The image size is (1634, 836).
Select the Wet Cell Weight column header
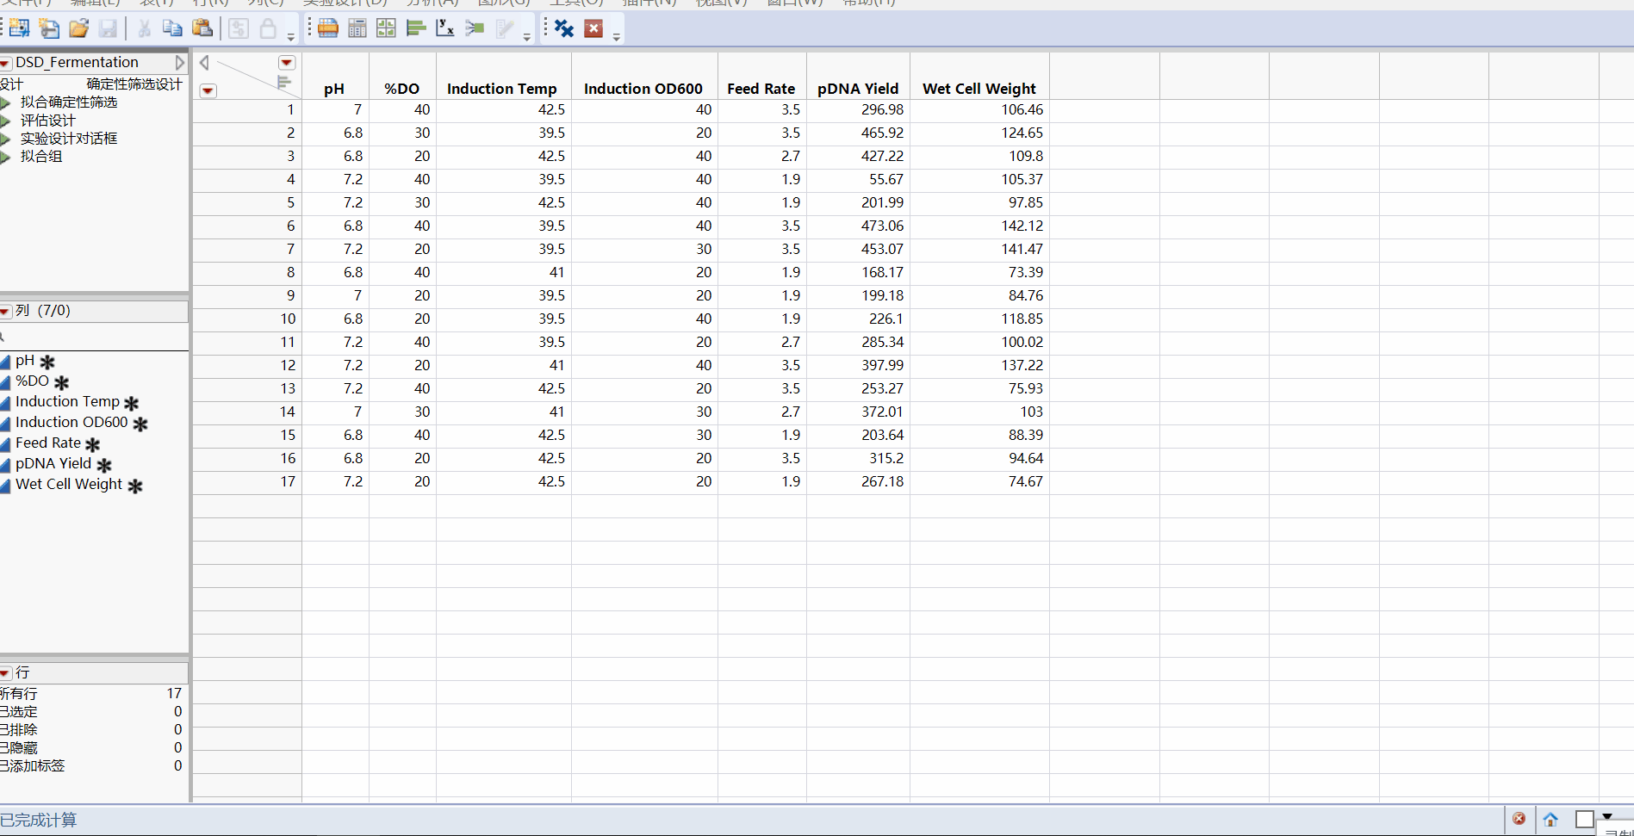tap(979, 89)
